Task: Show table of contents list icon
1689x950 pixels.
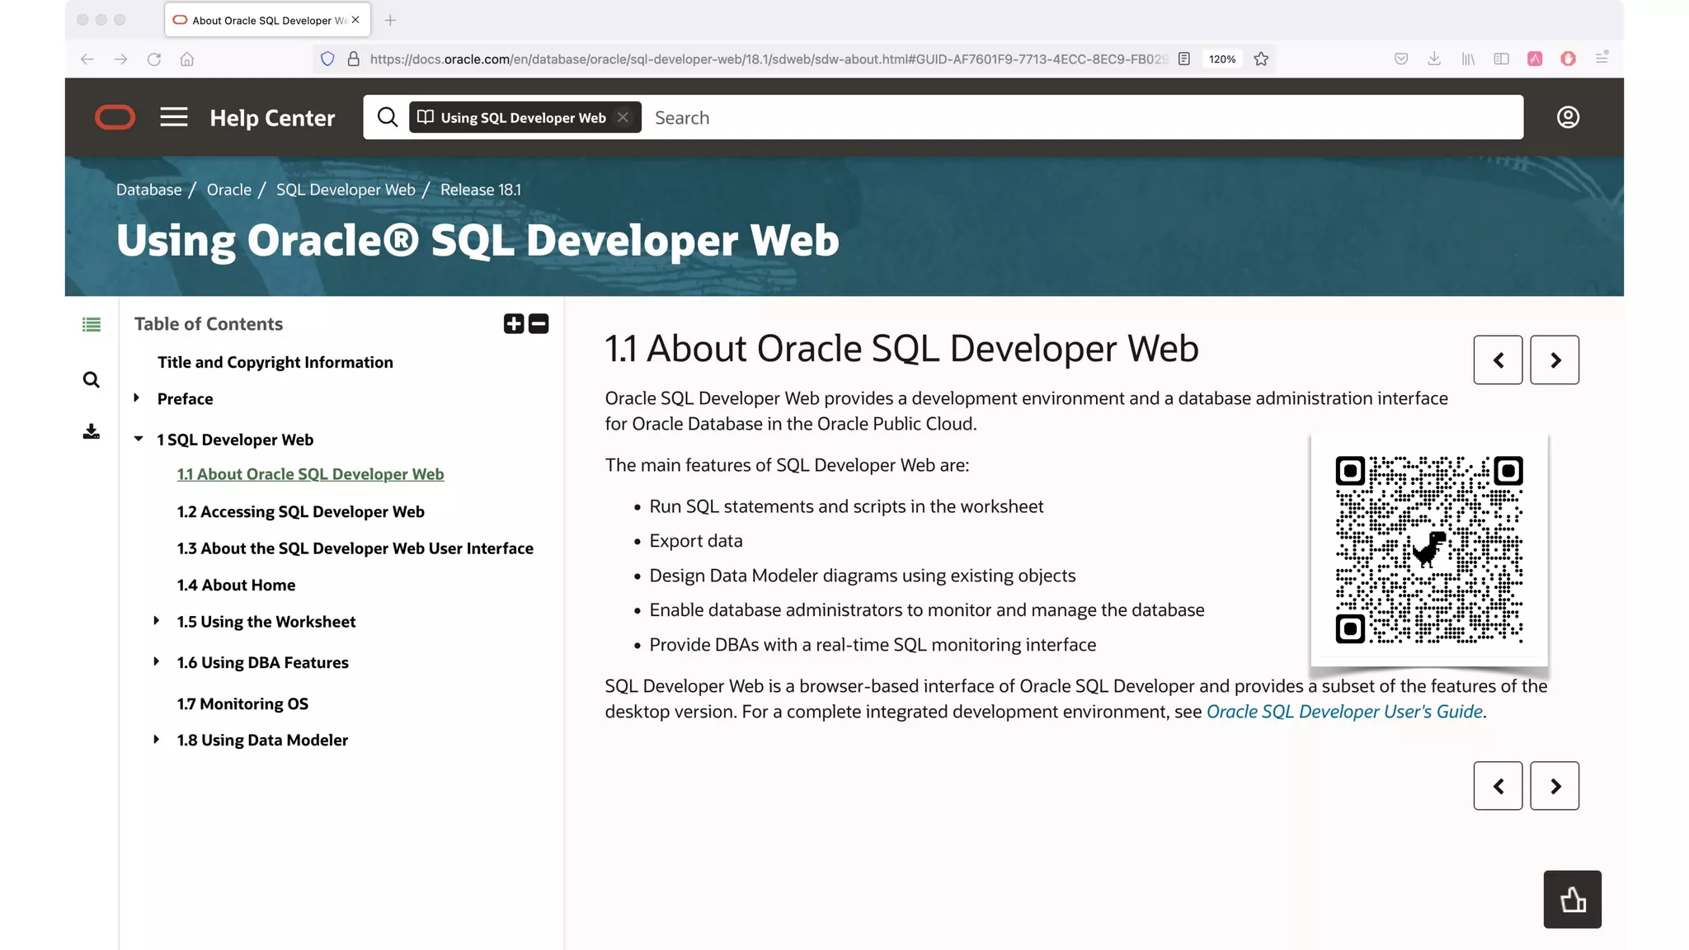Action: point(92,325)
